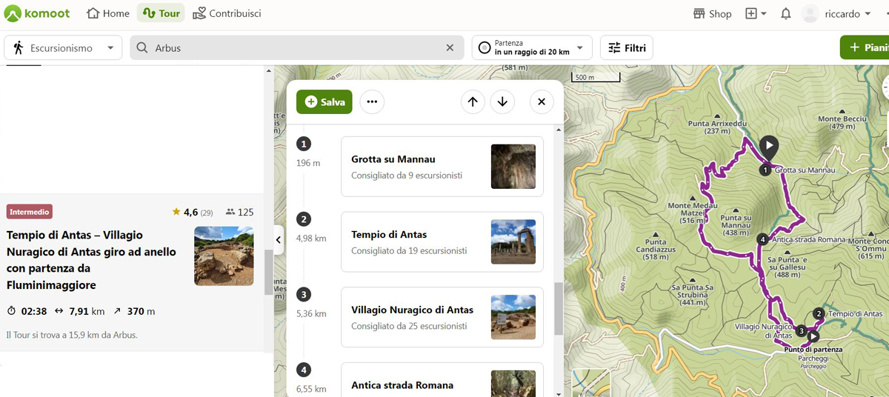Go to previous tour with up arrow
This screenshot has width=889, height=397.
tap(473, 101)
